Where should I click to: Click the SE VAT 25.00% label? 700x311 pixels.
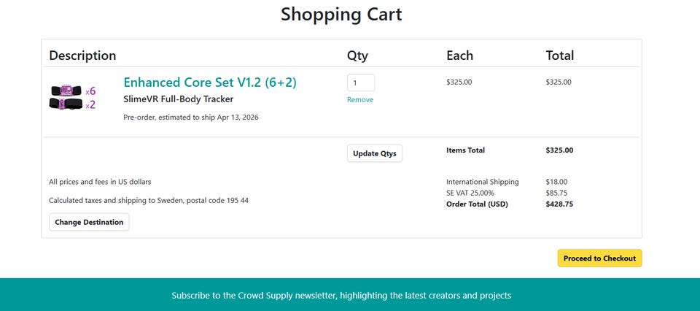[470, 193]
